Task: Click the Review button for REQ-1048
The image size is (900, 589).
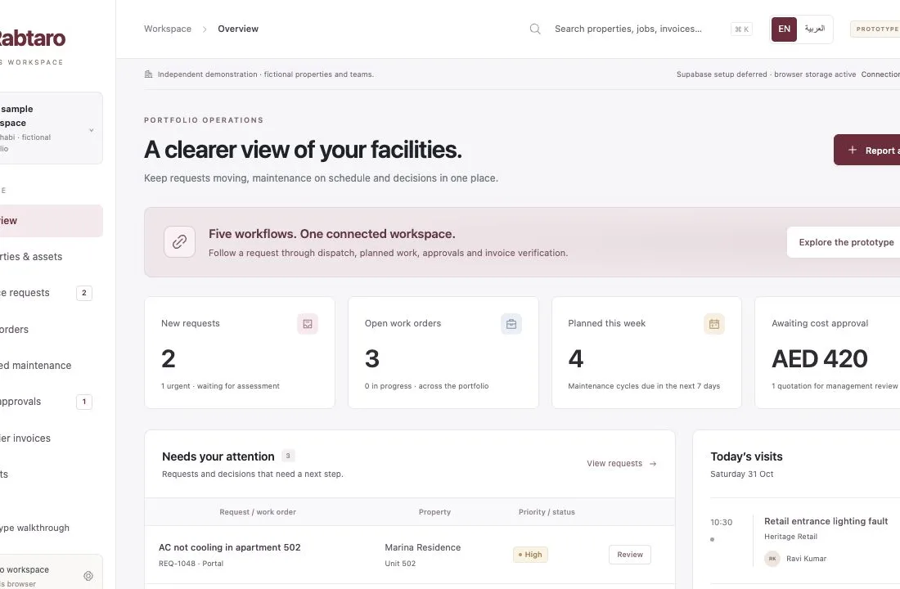Action: coord(630,555)
